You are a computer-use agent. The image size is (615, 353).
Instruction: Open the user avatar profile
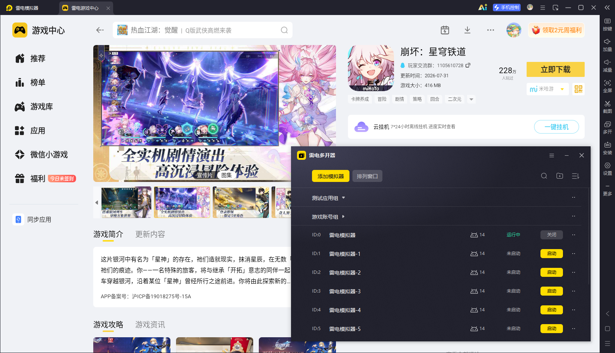pos(514,30)
